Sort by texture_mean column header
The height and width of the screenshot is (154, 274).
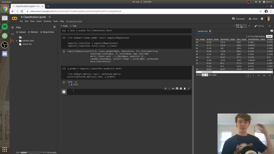pyautogui.click(x=212, y=39)
